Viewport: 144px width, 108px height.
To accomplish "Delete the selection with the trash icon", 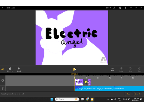I will [121, 70].
